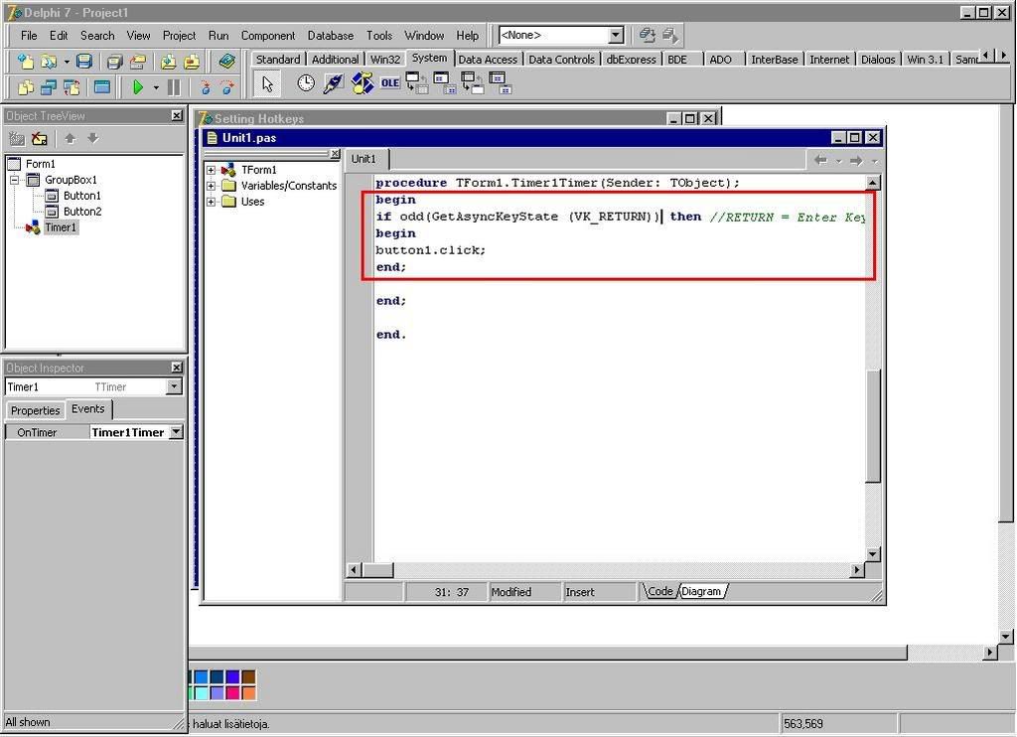Click the Help contents book icon

point(227,62)
